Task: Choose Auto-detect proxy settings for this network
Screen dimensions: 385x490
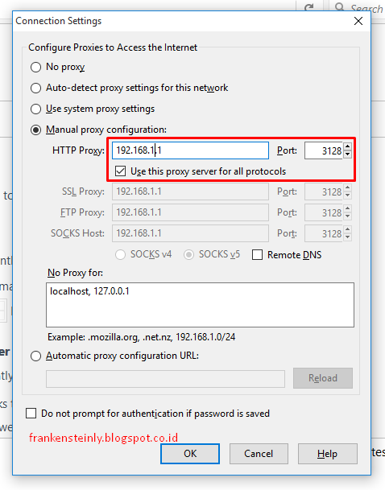Action: 35,89
